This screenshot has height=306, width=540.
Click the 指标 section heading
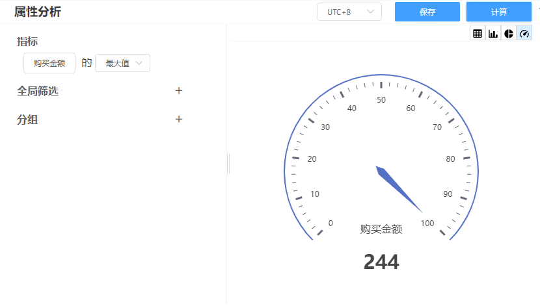pos(27,42)
